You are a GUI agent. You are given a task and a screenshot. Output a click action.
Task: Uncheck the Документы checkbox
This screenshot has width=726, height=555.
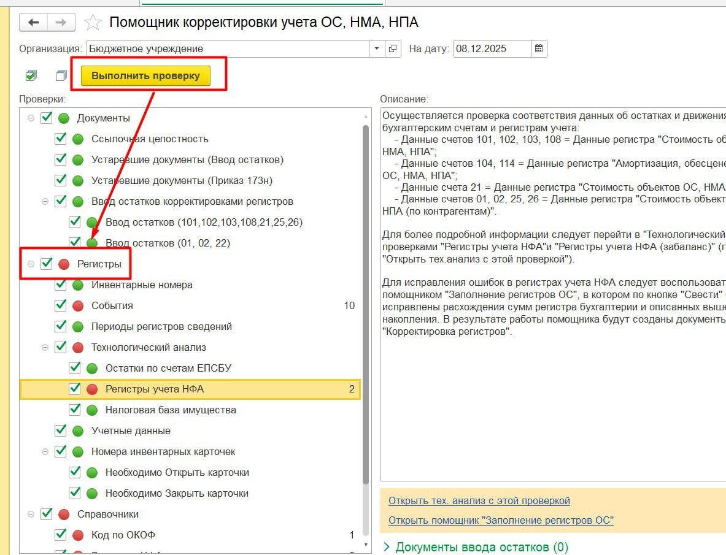(x=46, y=118)
